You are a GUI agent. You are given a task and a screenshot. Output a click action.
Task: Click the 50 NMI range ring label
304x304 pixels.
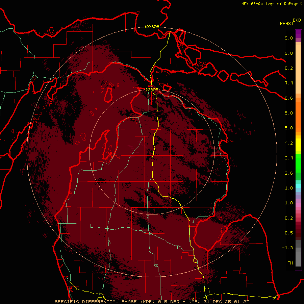point(152,89)
